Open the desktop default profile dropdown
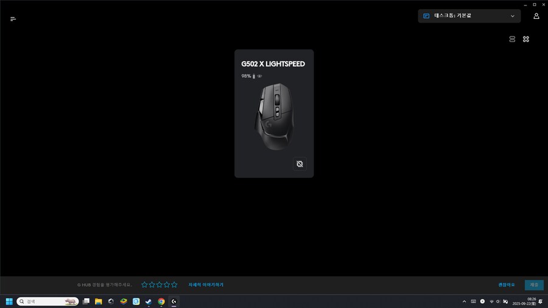The image size is (548, 308). pyautogui.click(x=469, y=16)
